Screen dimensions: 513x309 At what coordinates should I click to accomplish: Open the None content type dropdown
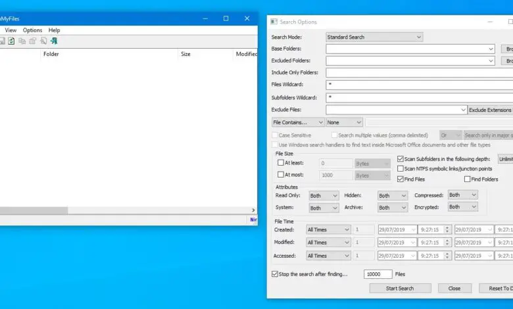point(344,122)
